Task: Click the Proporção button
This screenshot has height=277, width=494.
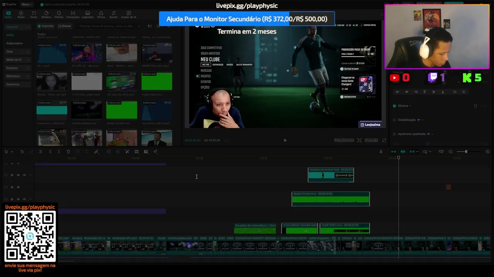Action: 372,140
